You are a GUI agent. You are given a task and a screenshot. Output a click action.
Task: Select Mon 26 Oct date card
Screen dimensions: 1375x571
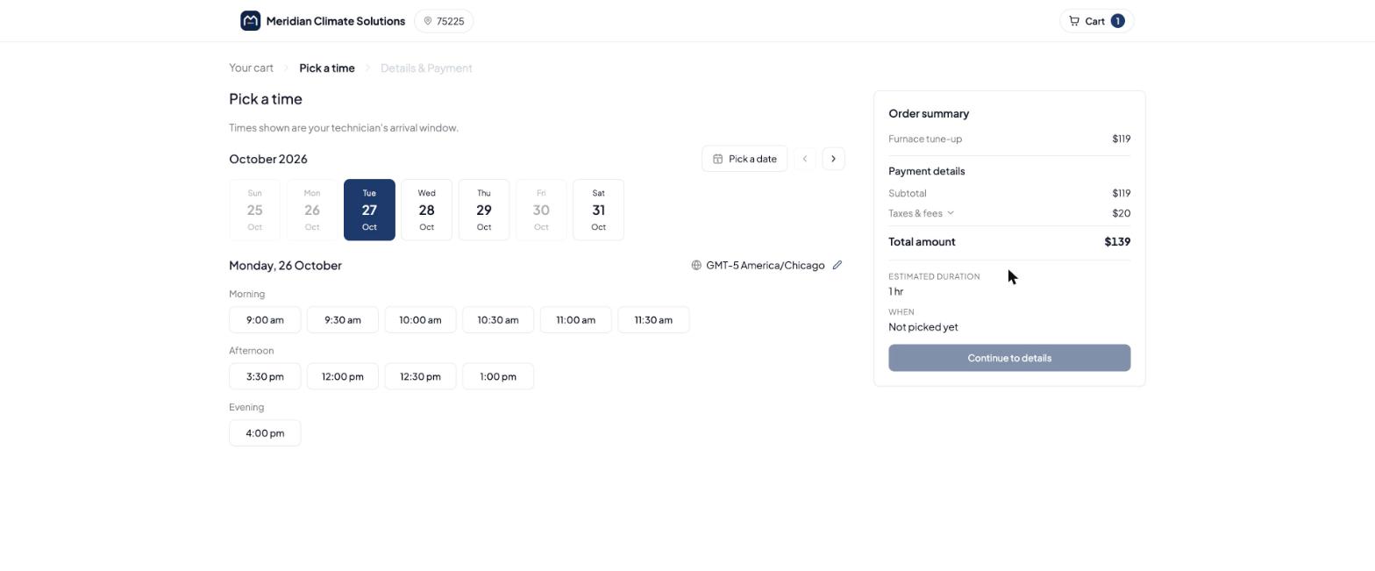(312, 210)
